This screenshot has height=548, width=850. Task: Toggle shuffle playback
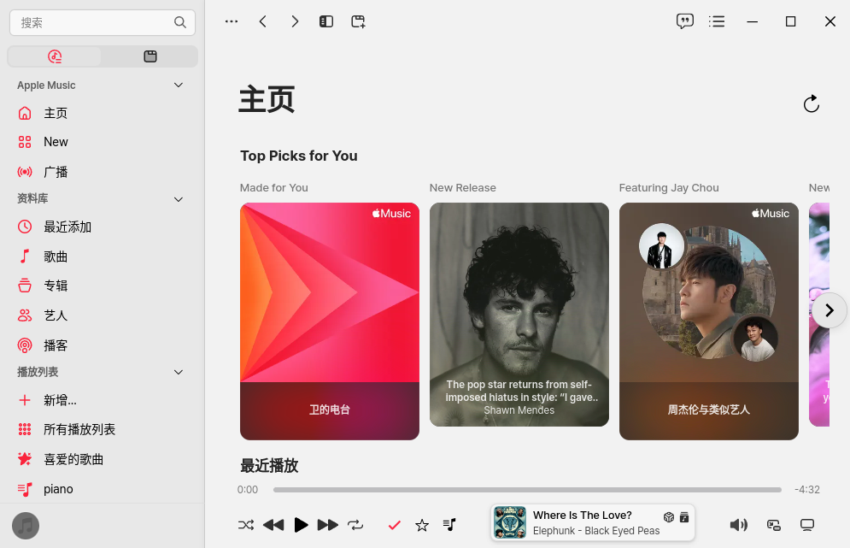246,525
